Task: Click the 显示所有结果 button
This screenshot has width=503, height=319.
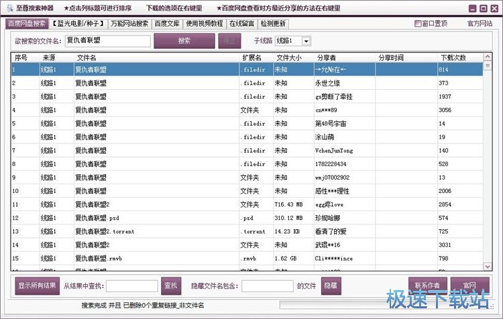Action: coord(37,285)
